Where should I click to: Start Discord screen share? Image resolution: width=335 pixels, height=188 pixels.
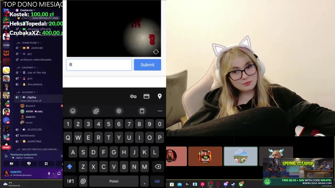point(29,164)
